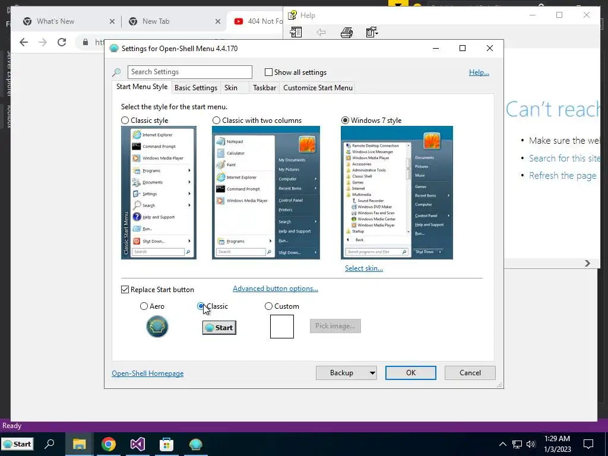Switch to What's New Chrome tab
The width and height of the screenshot is (608, 456).
pyautogui.click(x=55, y=21)
